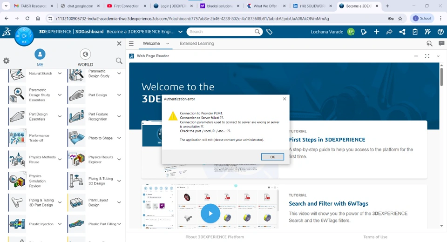The image size is (447, 242).
Task: Expand the dashboard title dropdown
Action: click(x=180, y=32)
